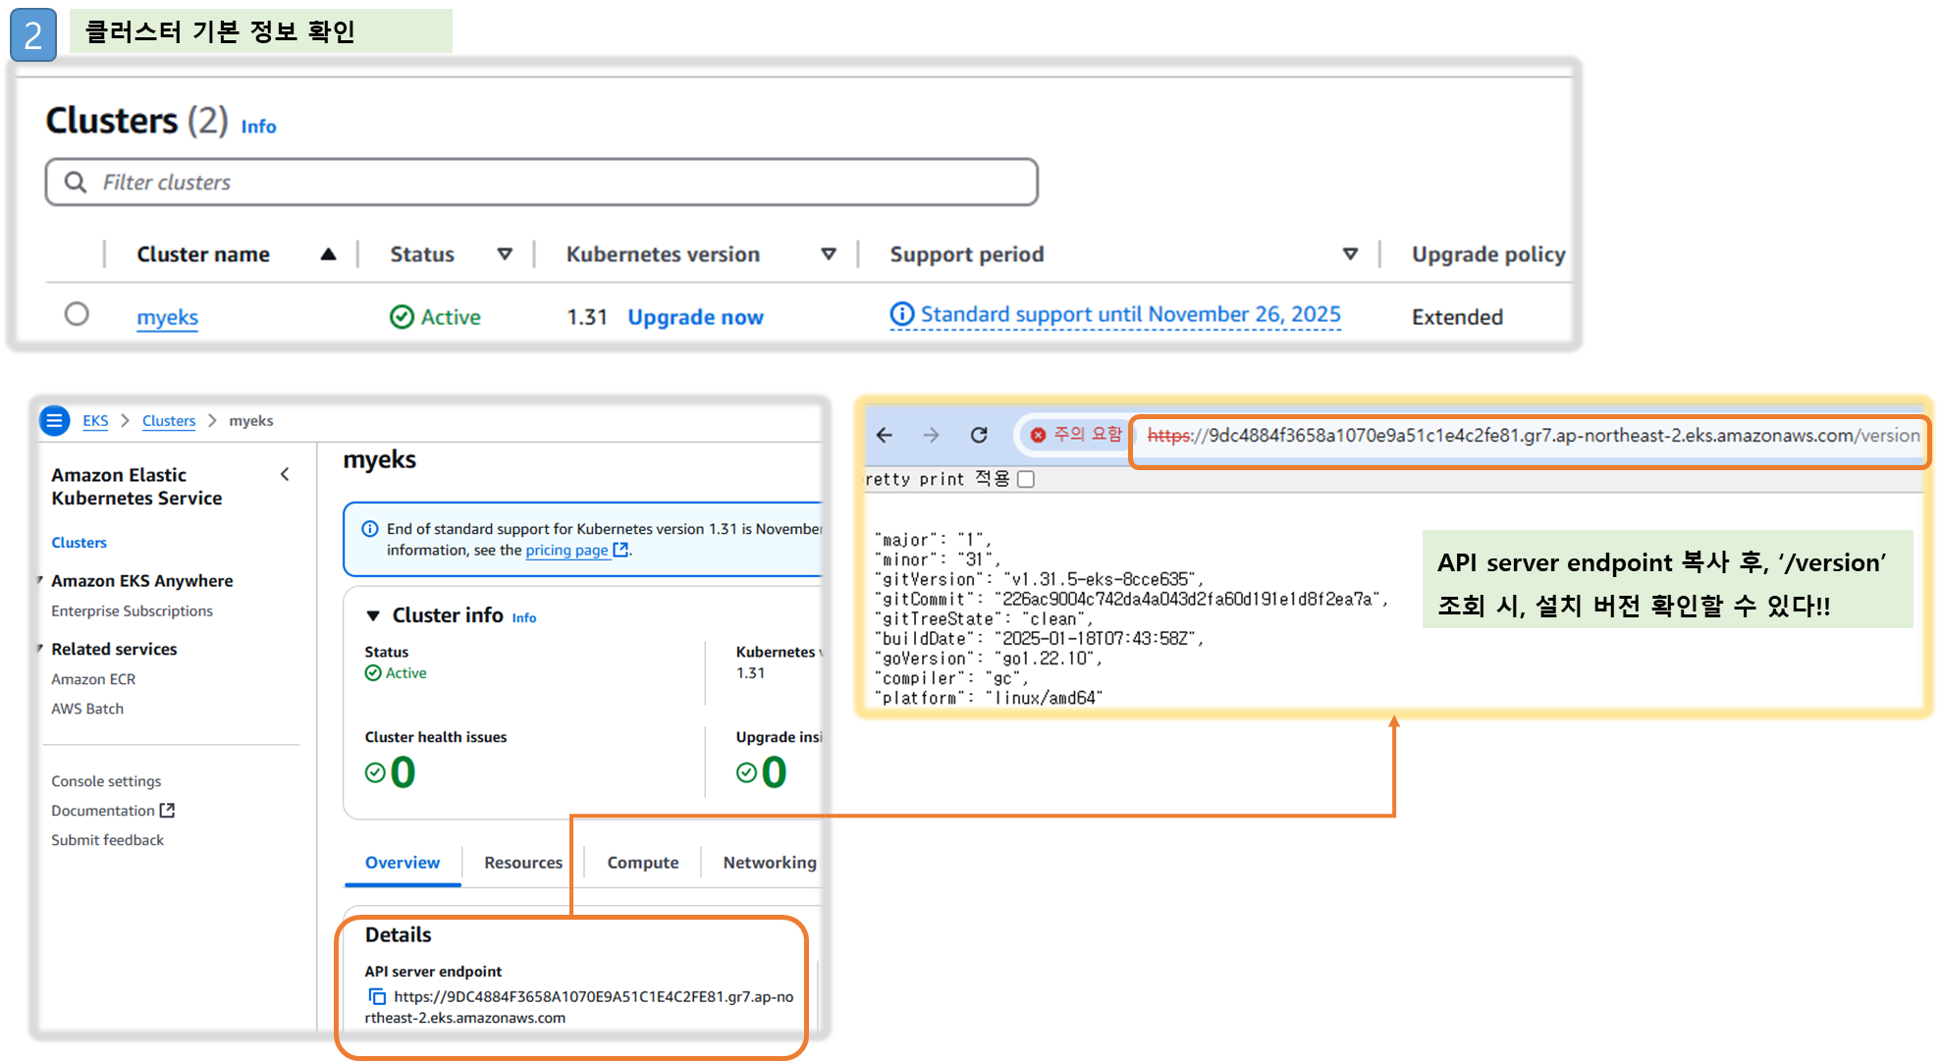Screen dimensions: 1940x1061
Task: Click the browser back arrow
Action: click(885, 435)
